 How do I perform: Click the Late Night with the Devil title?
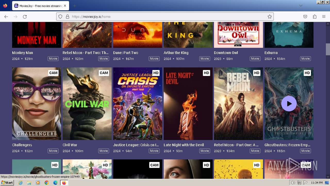coord(184,145)
